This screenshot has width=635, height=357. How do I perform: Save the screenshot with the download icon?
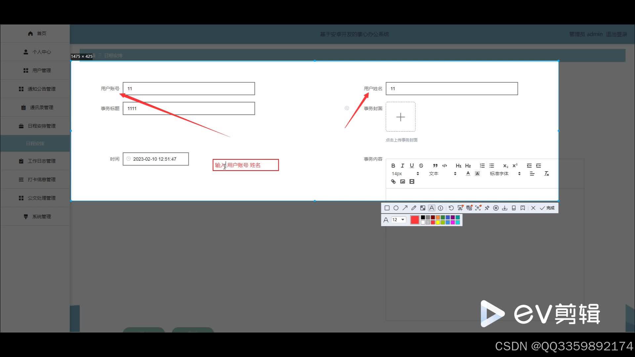pos(505,208)
